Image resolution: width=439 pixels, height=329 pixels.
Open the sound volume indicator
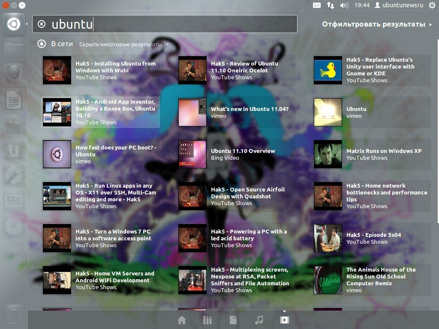(x=344, y=5)
